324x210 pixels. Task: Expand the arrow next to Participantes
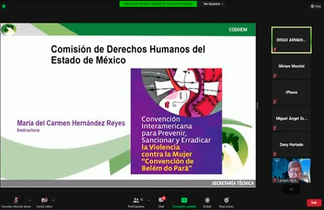(x=149, y=200)
